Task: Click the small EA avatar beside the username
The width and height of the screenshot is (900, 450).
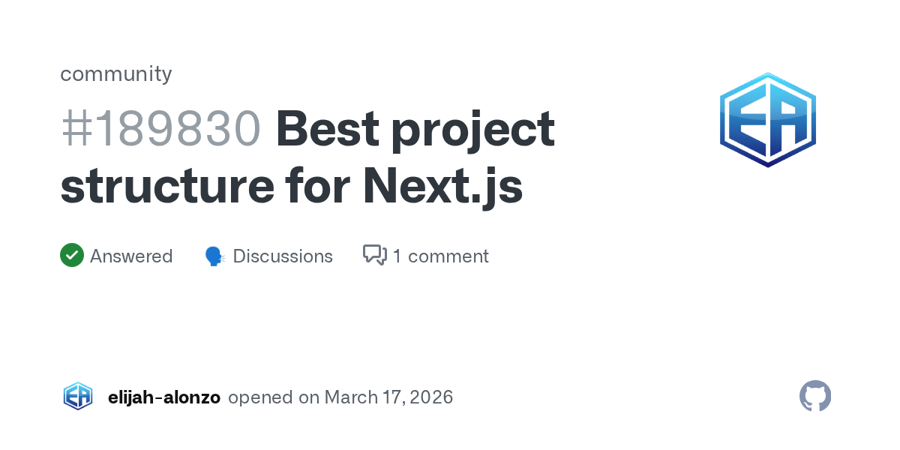Action: coord(78,397)
